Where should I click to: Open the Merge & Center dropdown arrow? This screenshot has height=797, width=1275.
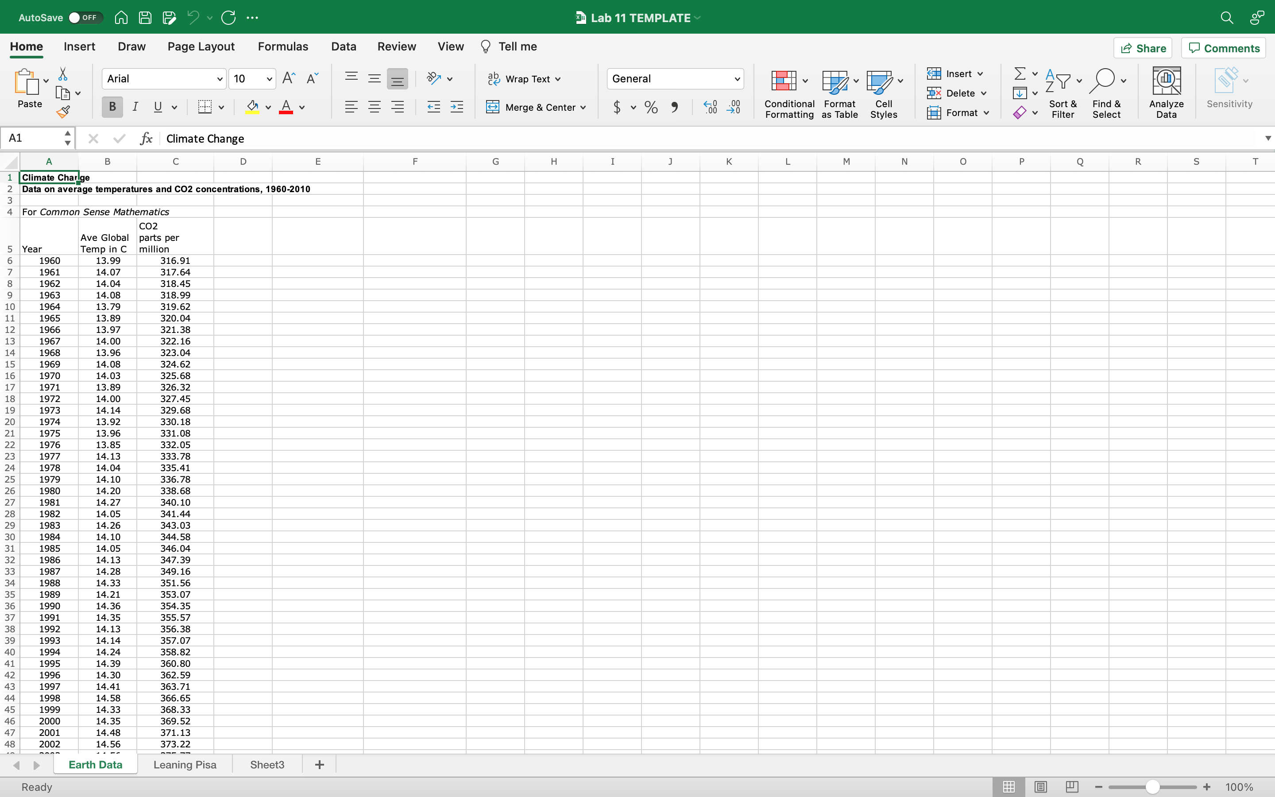tap(583, 108)
